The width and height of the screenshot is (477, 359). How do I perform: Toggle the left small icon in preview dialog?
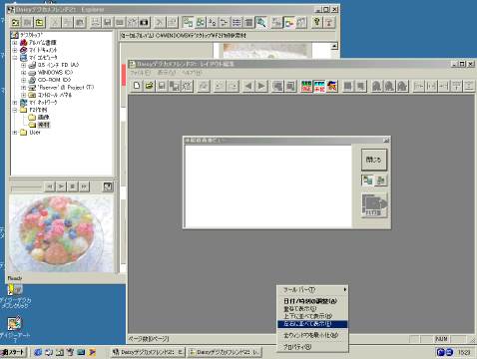click(x=367, y=180)
